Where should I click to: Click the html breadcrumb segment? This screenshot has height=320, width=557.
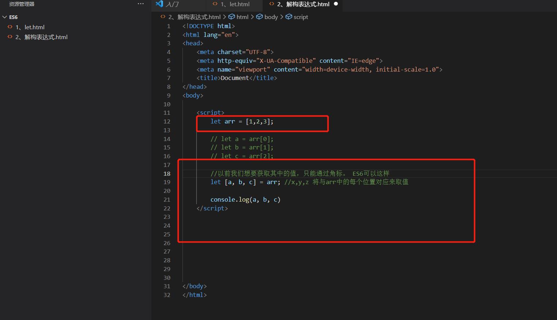[x=242, y=17]
